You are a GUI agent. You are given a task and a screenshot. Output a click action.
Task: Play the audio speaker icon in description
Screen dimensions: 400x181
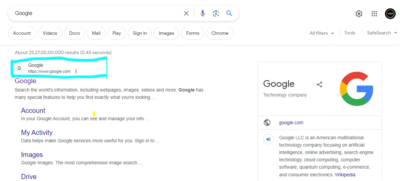[x=268, y=139]
